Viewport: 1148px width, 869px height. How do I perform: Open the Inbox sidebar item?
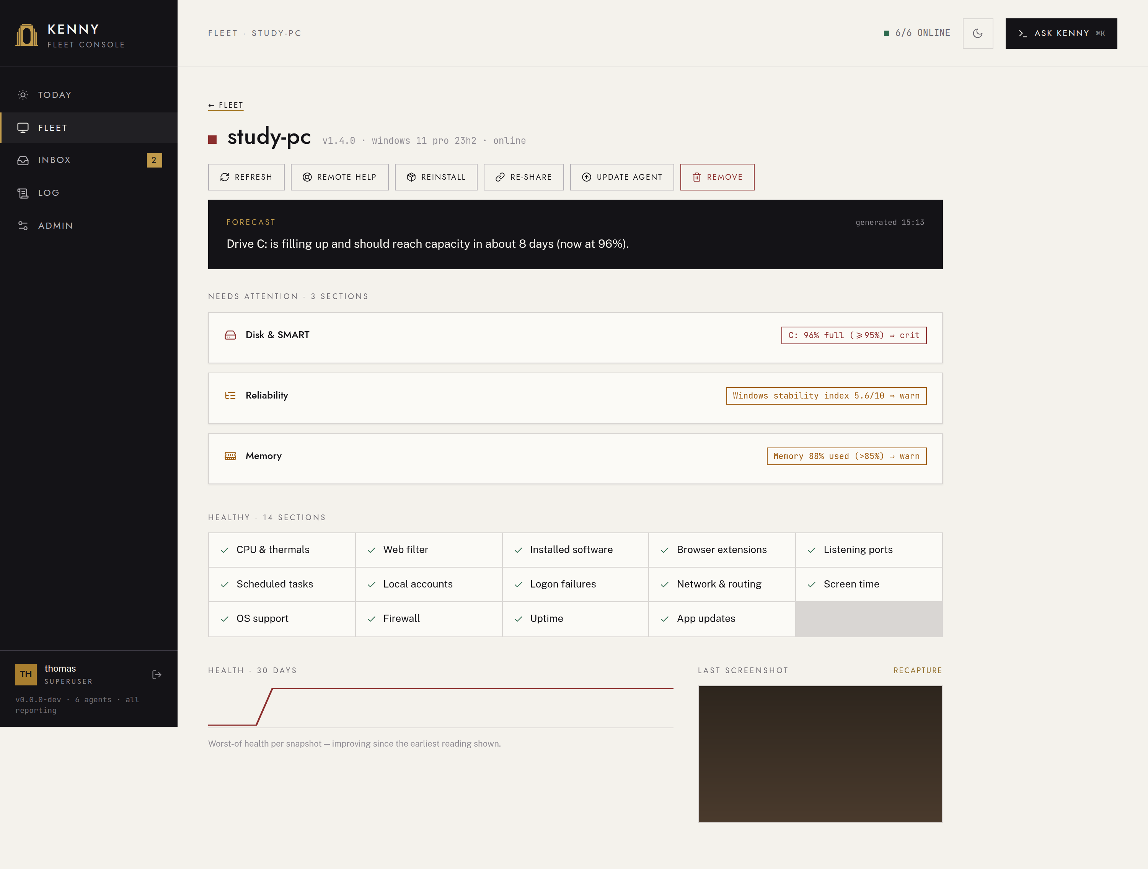[x=89, y=160]
